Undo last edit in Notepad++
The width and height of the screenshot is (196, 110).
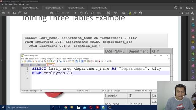[x=51, y=61]
